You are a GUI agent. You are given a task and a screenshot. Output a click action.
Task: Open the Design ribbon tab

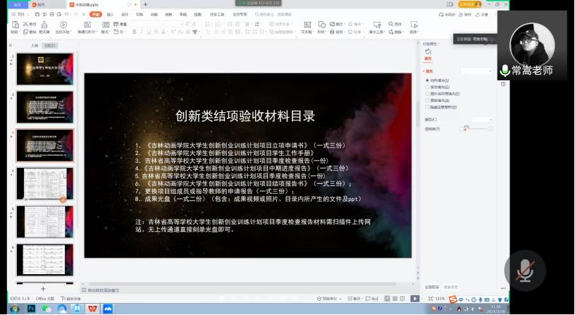pos(125,13)
